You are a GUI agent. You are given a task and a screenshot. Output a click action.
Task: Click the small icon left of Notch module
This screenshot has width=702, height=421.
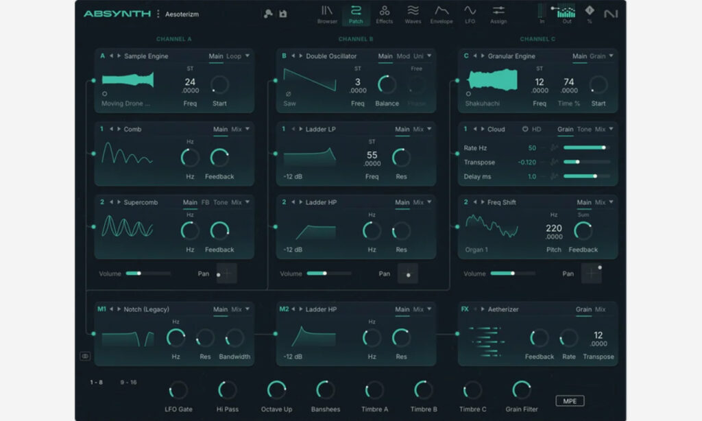tap(85, 356)
